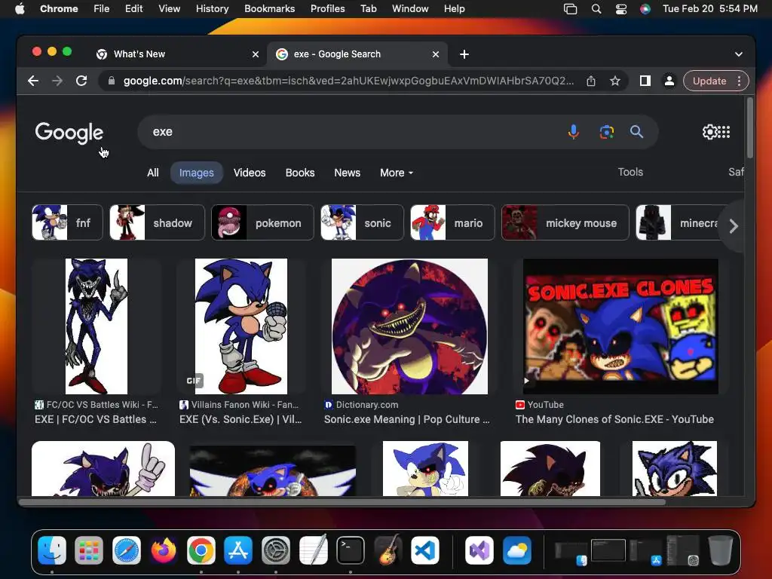Open Sonic.exe Meaning Dictionary.com link
Screen dimensions: 772x579
click(406, 419)
